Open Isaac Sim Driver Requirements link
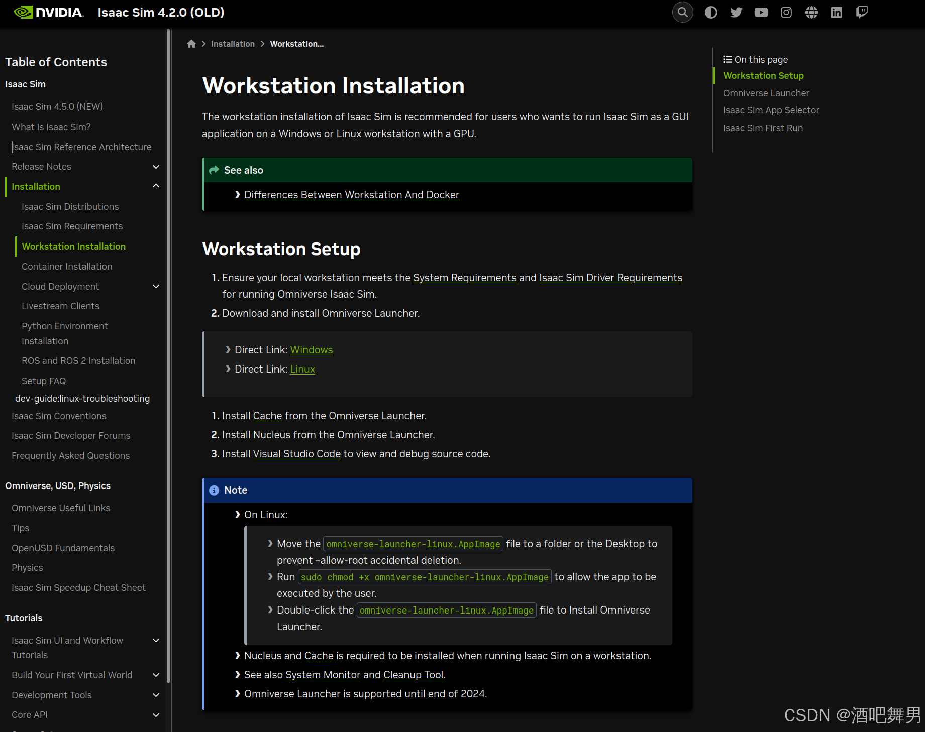The height and width of the screenshot is (732, 925). [x=610, y=278]
